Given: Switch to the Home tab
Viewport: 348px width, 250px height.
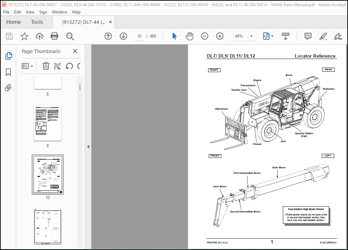Looking at the screenshot, I should tap(13, 22).
